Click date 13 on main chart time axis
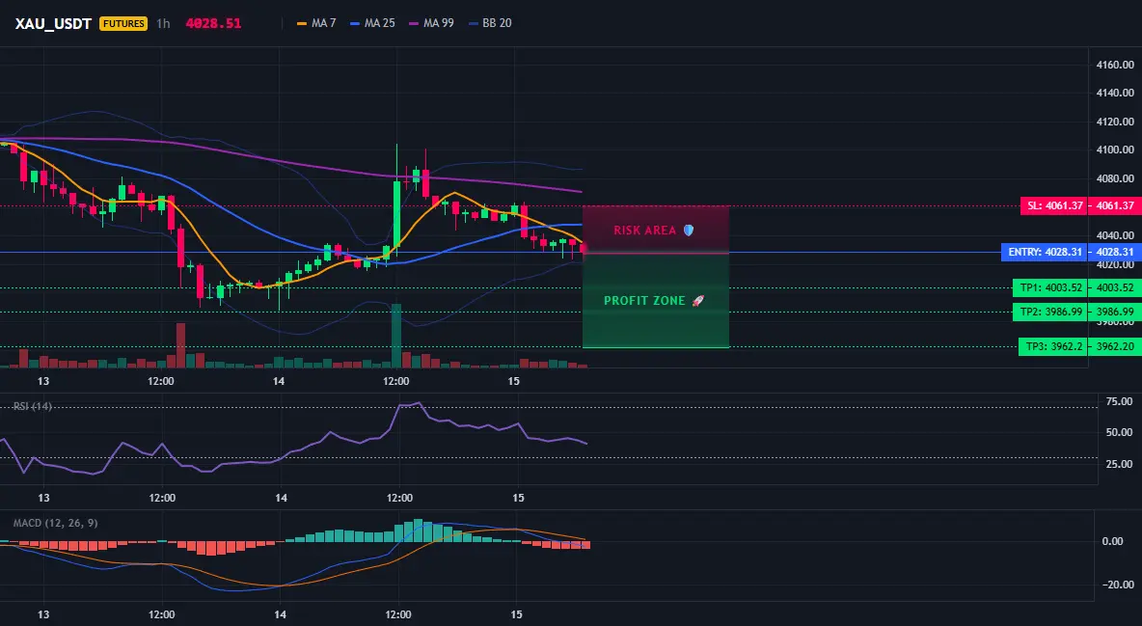The height and width of the screenshot is (626, 1142). 43,381
